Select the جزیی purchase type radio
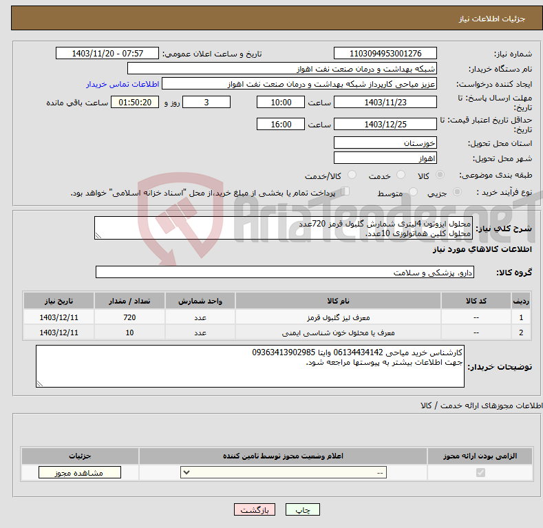 coord(457,191)
